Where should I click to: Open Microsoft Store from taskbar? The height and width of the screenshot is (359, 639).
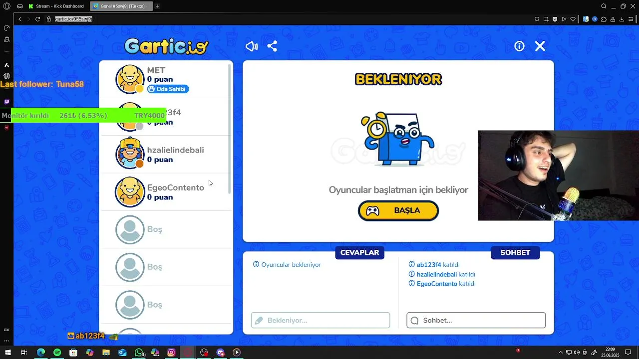(73, 353)
